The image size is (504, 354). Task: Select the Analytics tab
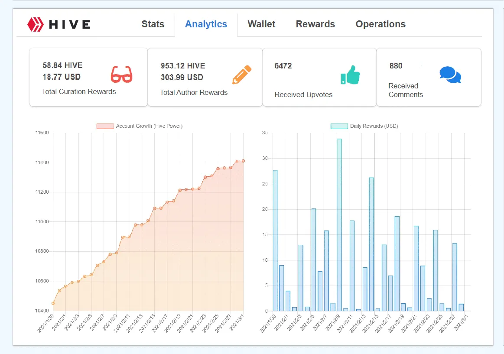pos(206,24)
